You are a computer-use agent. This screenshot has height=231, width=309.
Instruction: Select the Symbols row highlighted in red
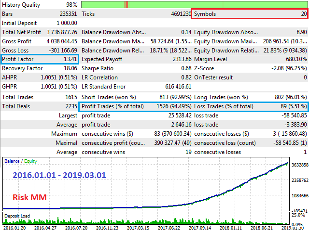250,14
